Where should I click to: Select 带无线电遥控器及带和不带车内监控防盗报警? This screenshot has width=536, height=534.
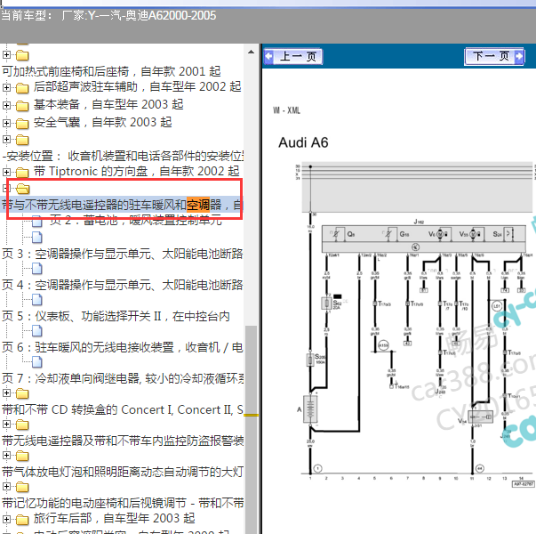123,441
